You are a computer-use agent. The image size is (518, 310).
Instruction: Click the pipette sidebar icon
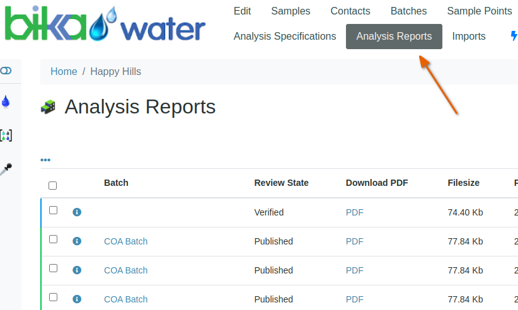point(6,169)
